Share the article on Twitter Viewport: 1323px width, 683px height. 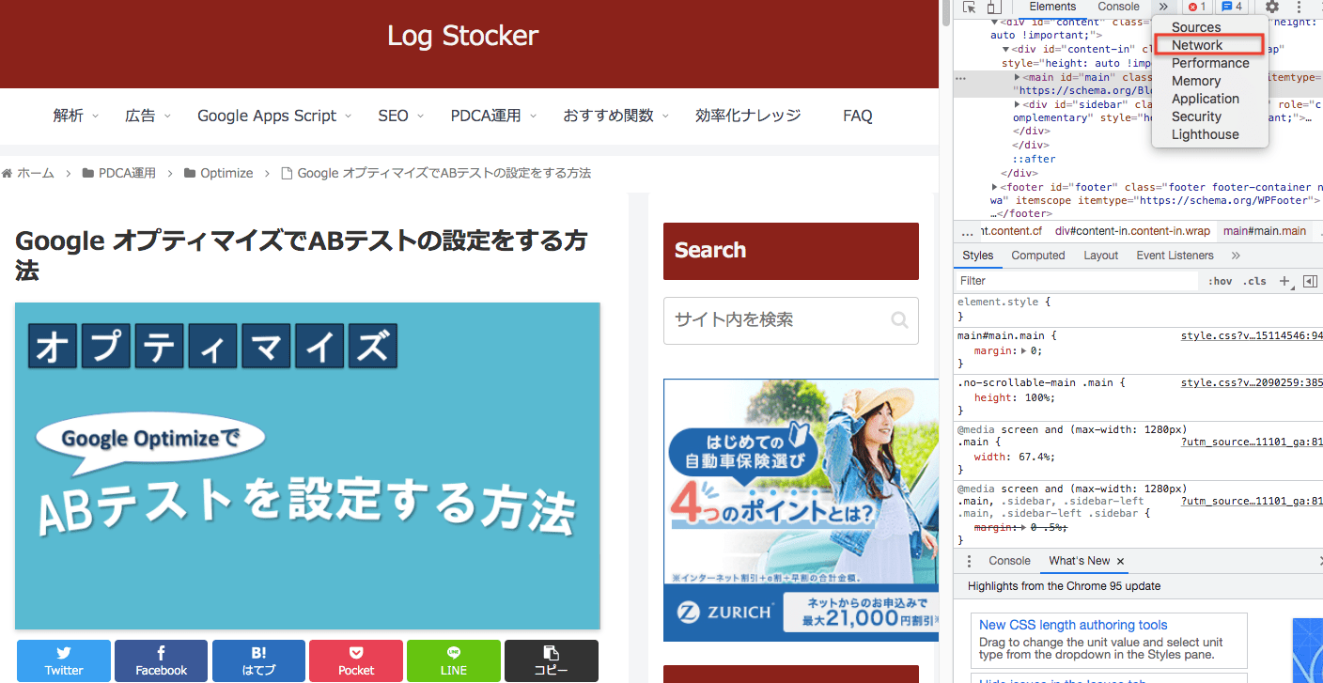[64, 661]
